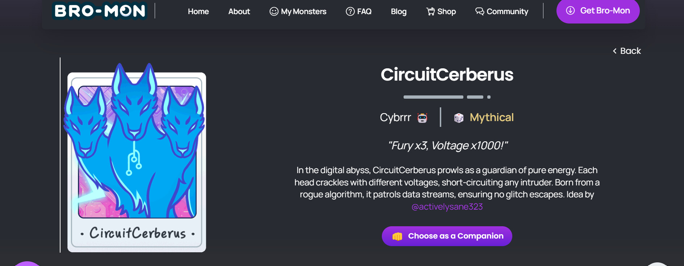Click the question mark FAQ icon
Viewport: 684px width, 266px height.
pyautogui.click(x=350, y=12)
